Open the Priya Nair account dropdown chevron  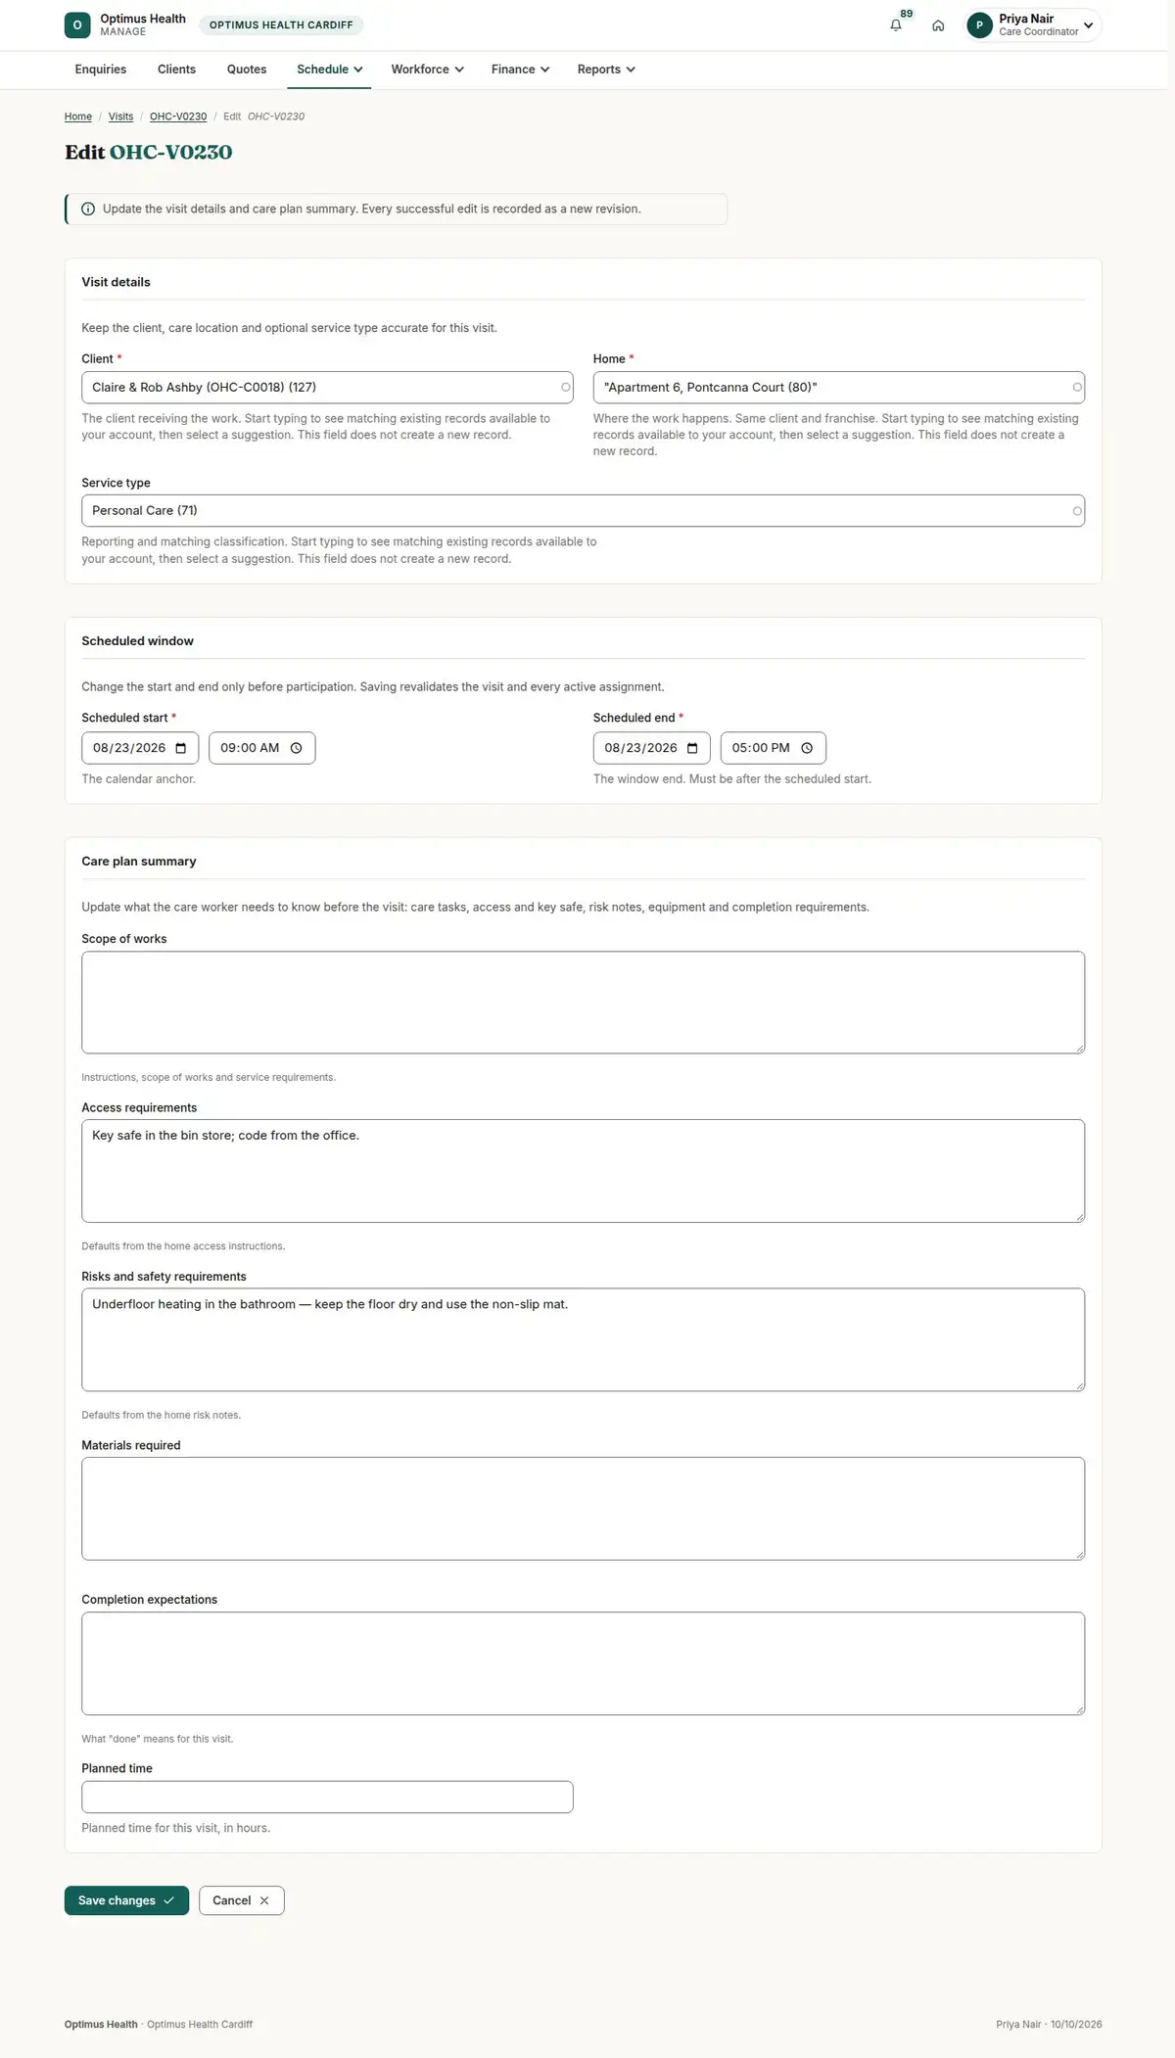tap(1088, 25)
